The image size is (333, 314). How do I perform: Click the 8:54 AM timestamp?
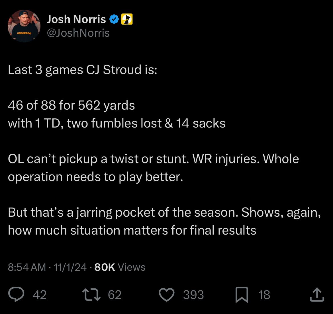(x=27, y=267)
